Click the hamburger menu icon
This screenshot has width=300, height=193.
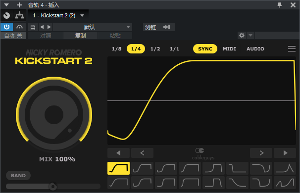click(x=292, y=49)
